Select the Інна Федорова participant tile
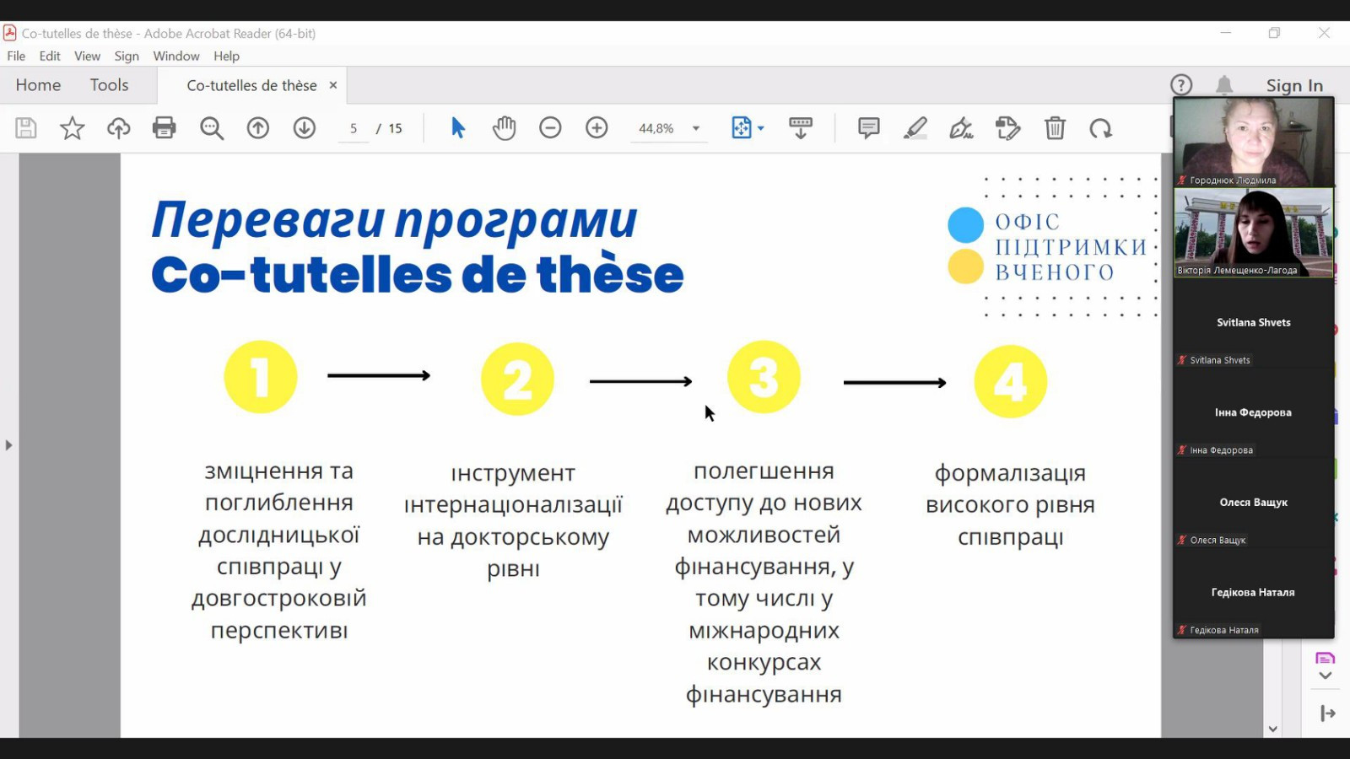The height and width of the screenshot is (759, 1350). click(1254, 412)
